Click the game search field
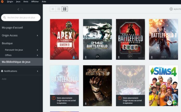 [22, 18]
